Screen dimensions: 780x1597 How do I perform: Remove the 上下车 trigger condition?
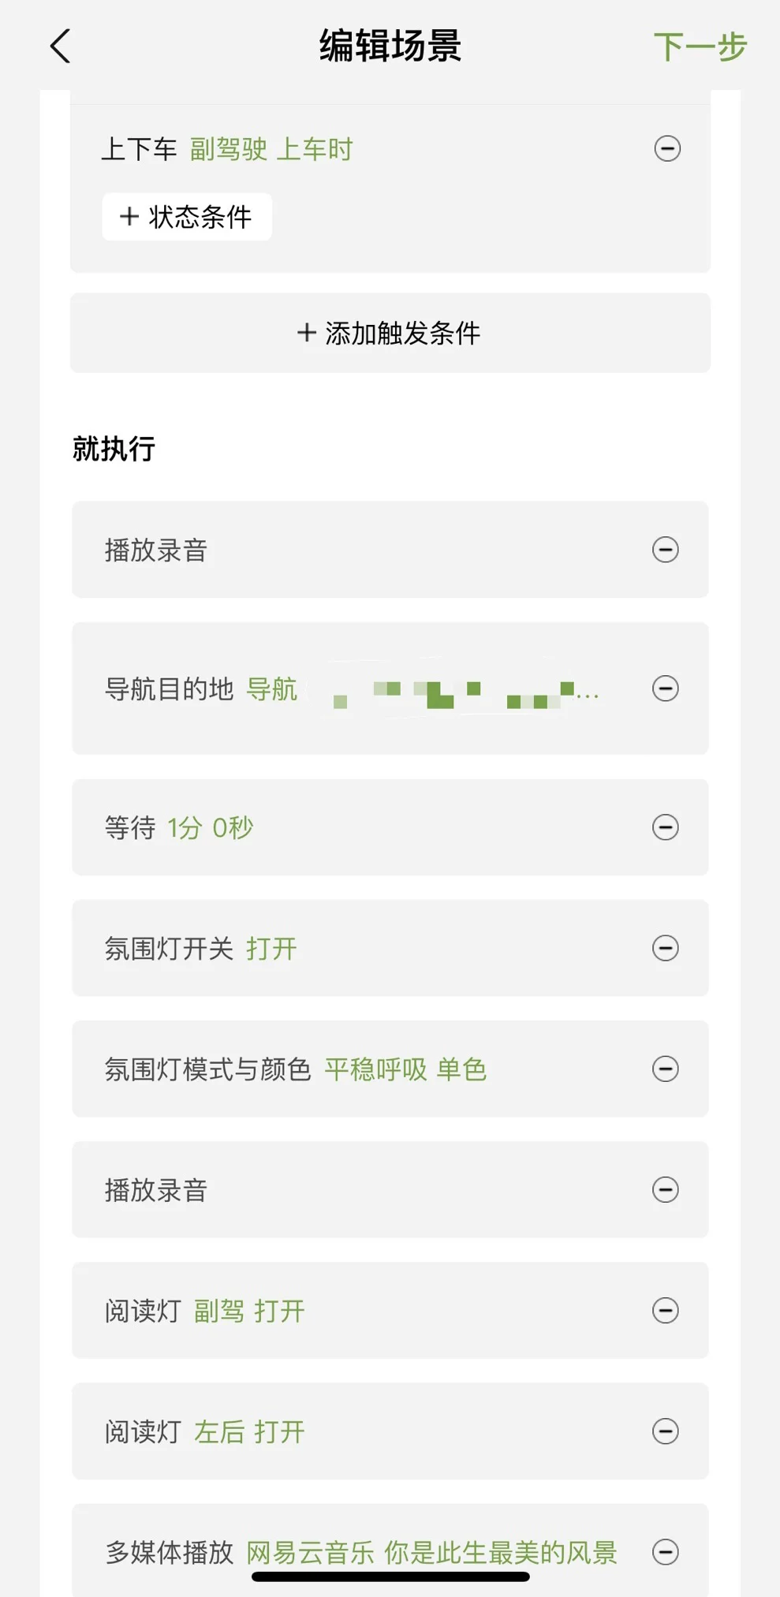pyautogui.click(x=667, y=148)
